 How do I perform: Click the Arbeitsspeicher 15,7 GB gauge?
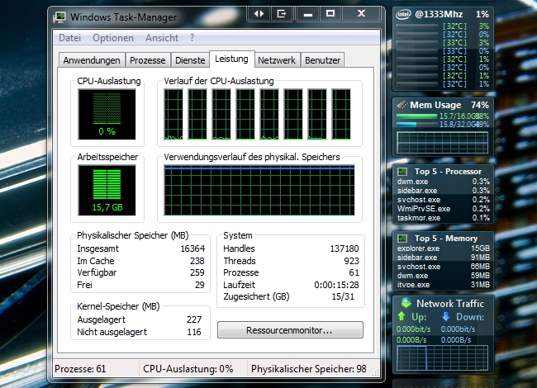coord(107,190)
